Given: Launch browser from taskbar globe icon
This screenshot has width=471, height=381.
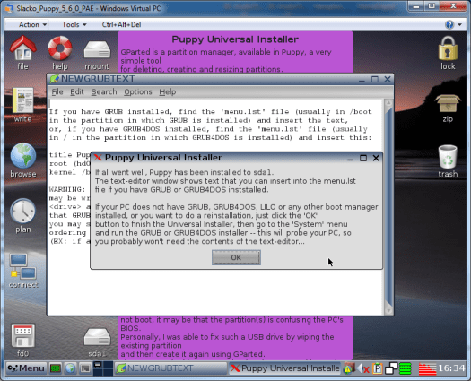Looking at the screenshot, I should [71, 368].
